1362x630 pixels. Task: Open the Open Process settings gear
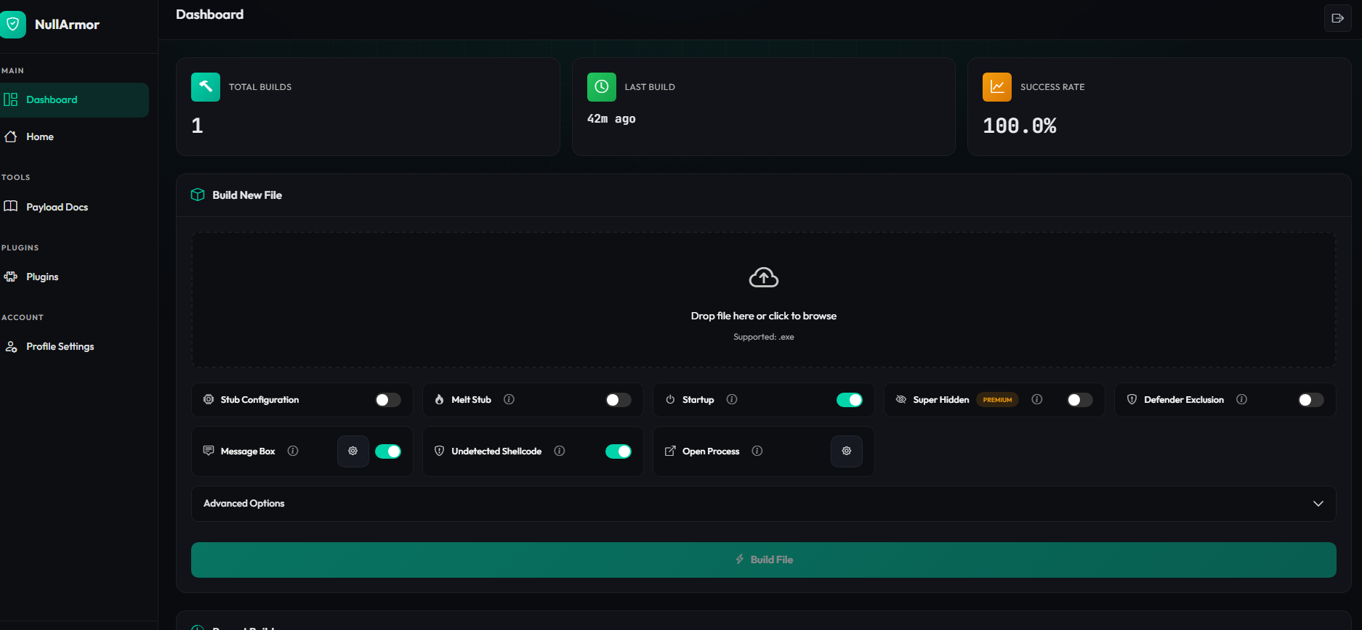tap(847, 451)
